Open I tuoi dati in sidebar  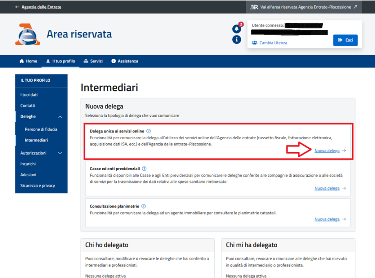pyautogui.click(x=29, y=95)
